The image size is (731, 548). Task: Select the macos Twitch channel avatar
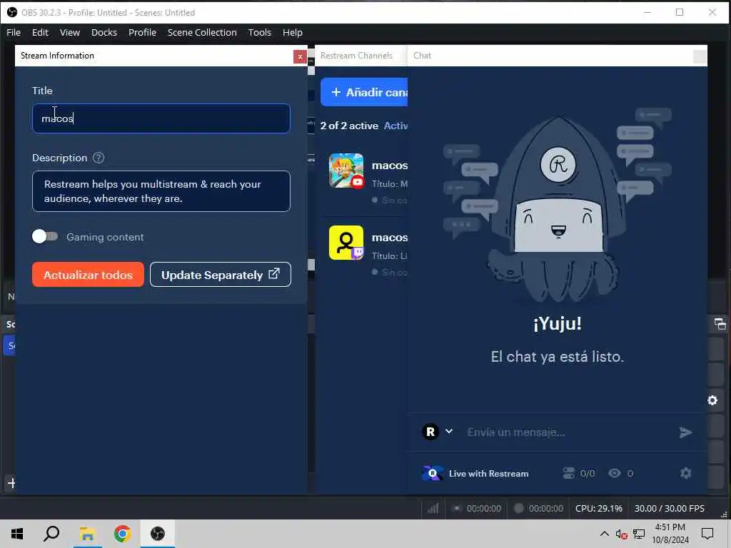346,243
